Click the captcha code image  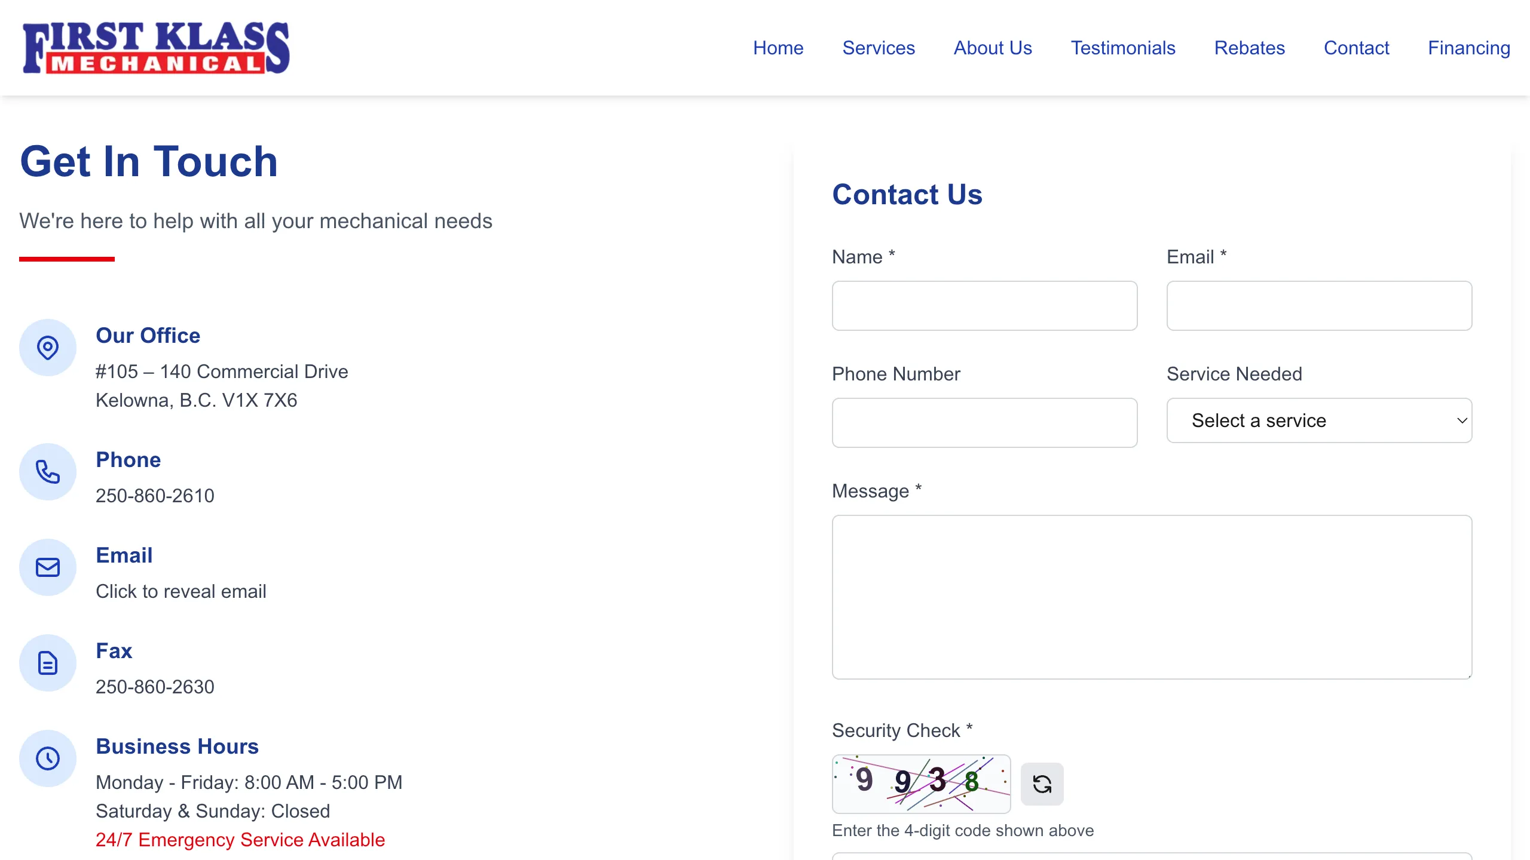(x=921, y=784)
